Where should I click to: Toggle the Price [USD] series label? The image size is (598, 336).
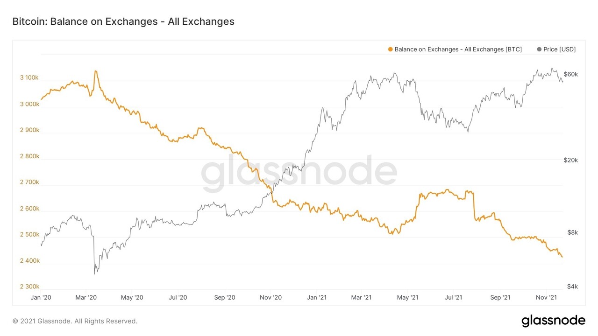559,49
